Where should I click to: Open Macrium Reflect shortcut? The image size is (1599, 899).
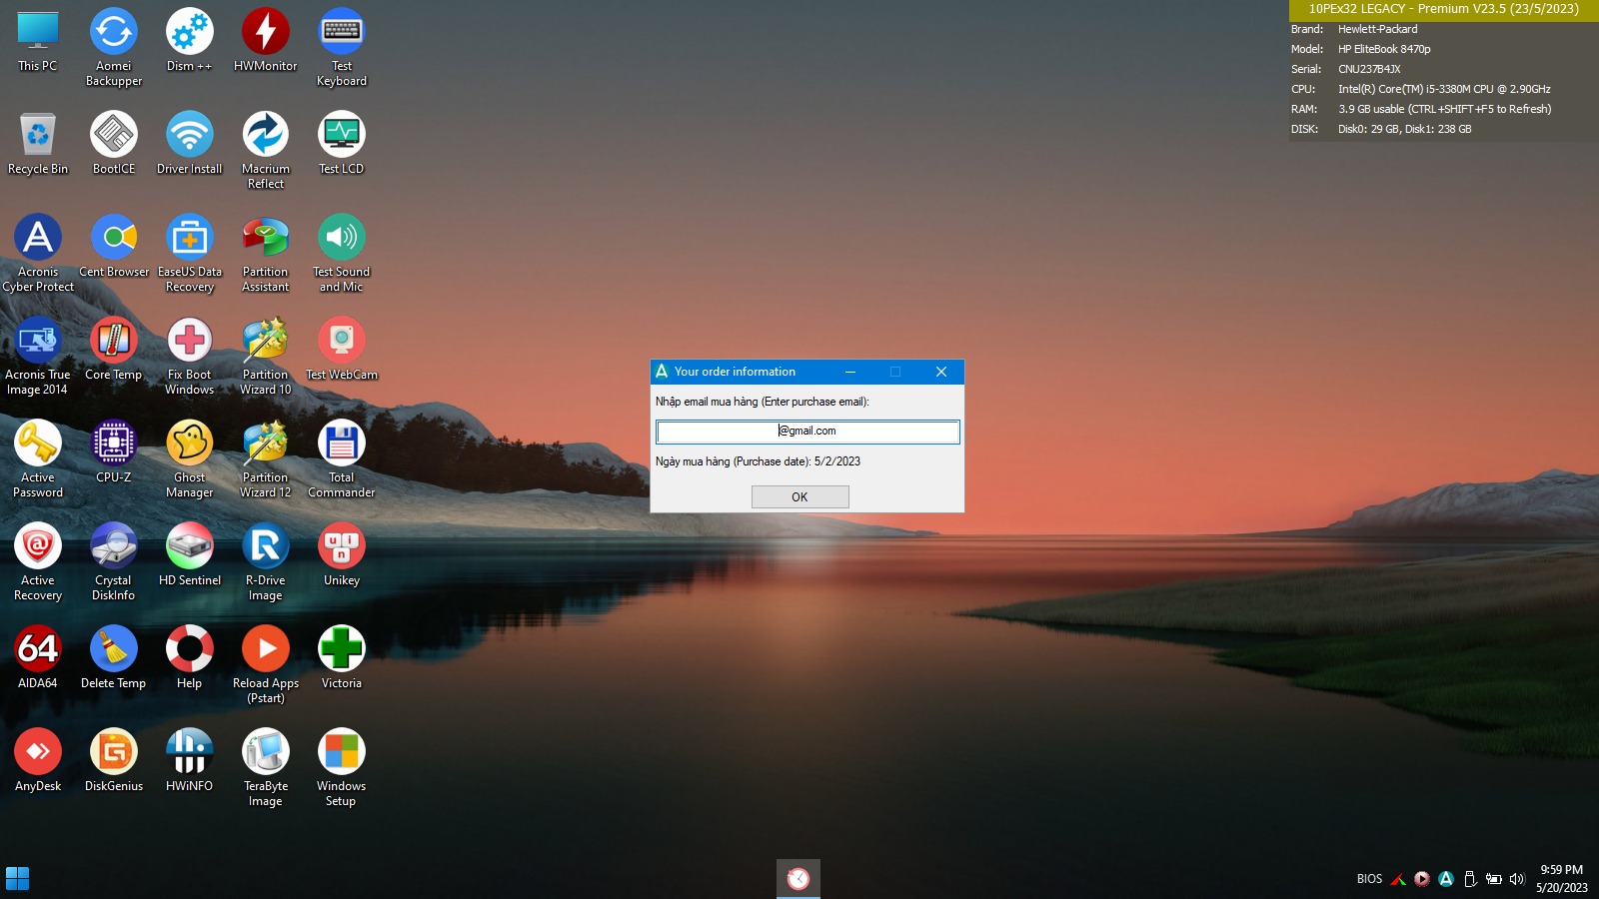pos(266,136)
